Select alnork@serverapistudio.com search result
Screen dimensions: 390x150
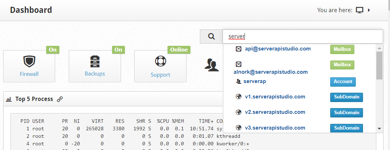(x=270, y=72)
